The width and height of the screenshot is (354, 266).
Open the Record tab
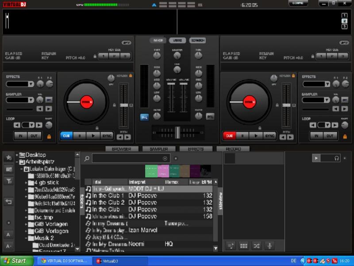click(233, 149)
